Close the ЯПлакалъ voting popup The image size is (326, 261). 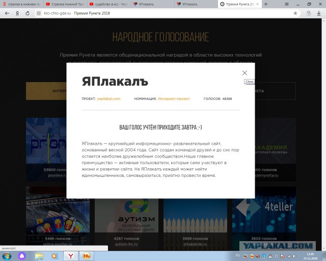(244, 73)
